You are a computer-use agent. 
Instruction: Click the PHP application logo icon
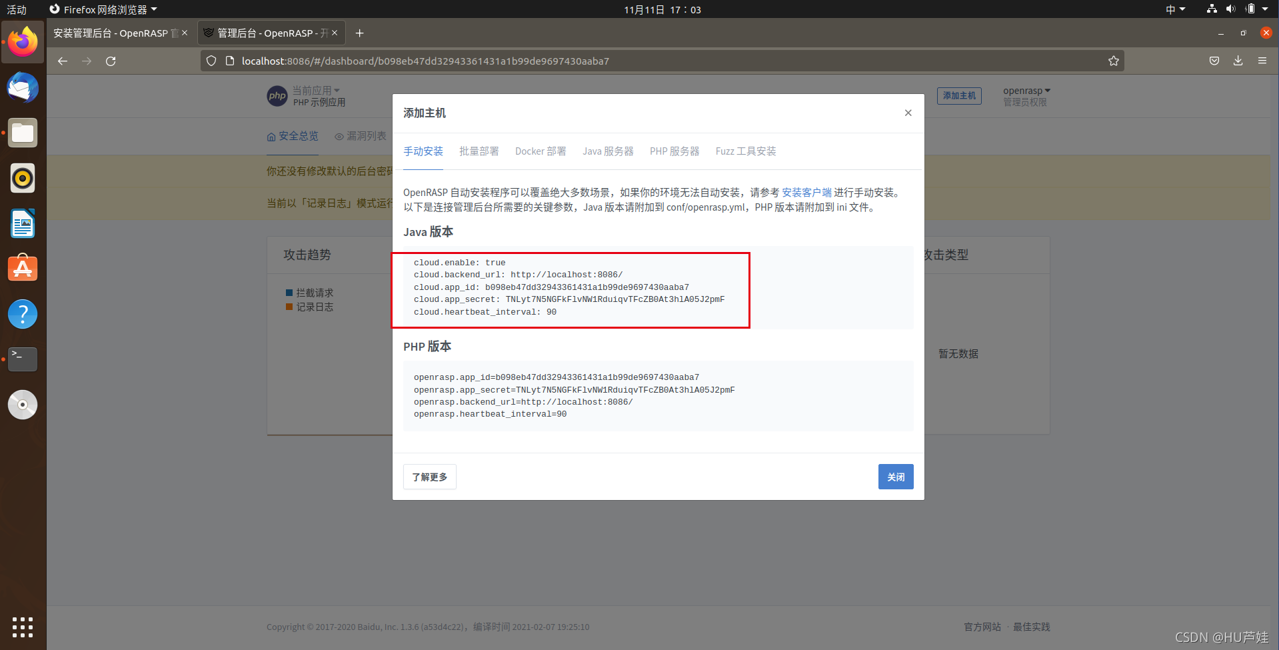(277, 95)
